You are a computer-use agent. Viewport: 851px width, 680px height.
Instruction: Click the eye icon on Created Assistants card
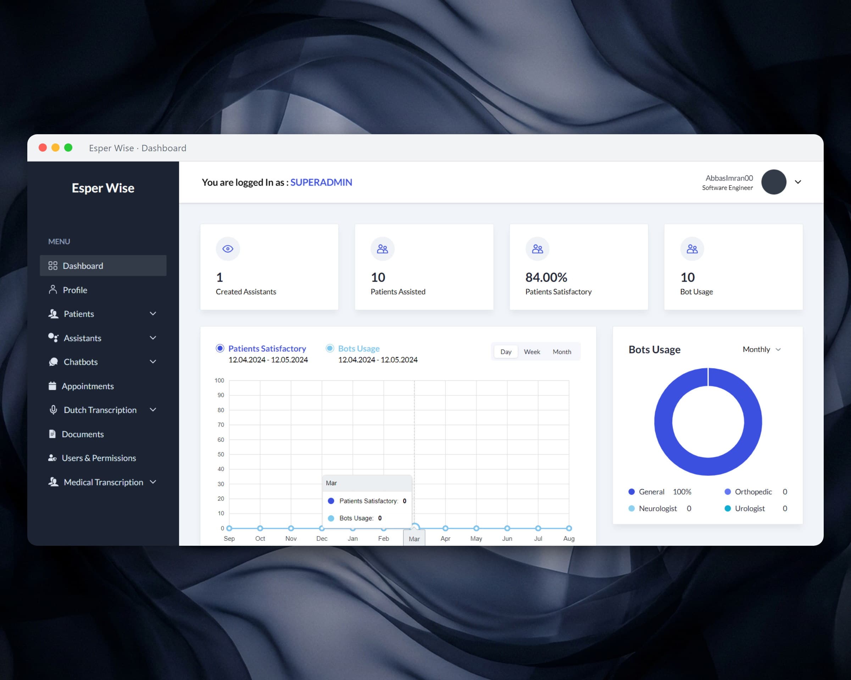pos(228,249)
